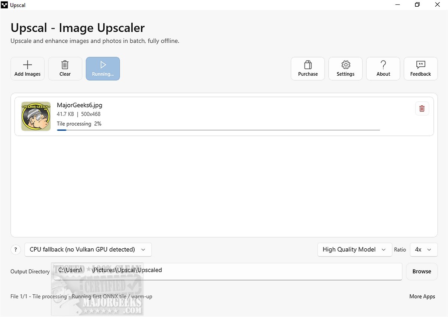Open the Feedback speech bubble button
Viewport: 448px width, 317px height.
421,69
